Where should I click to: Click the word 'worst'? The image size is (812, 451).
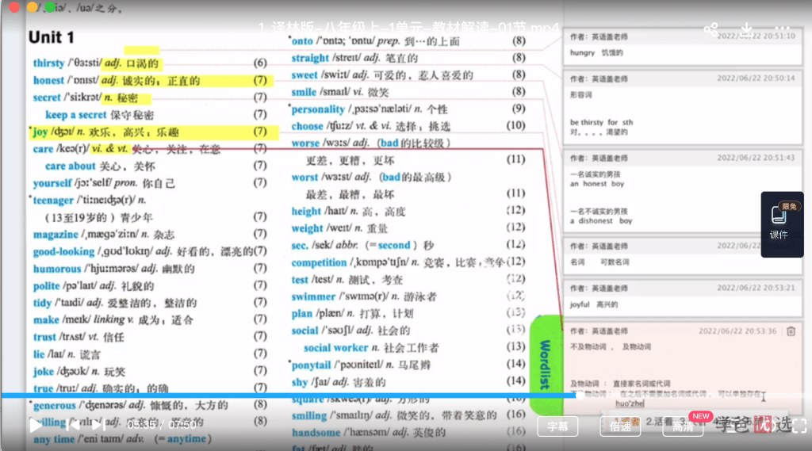coord(304,177)
